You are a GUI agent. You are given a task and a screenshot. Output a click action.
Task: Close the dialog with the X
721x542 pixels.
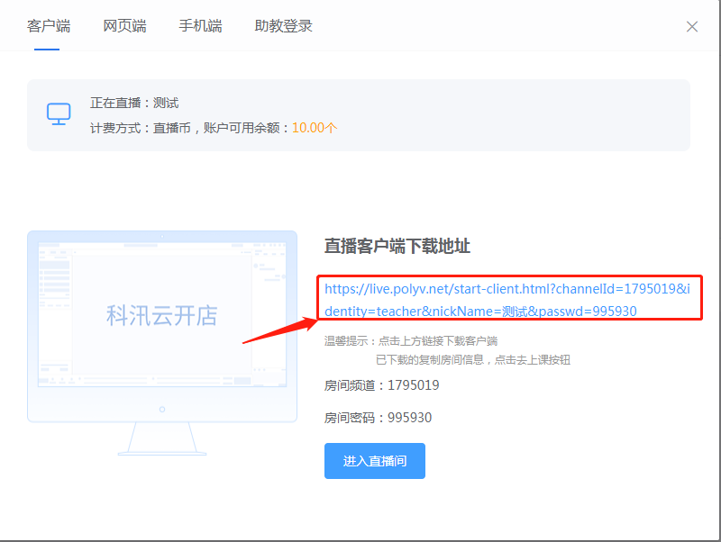691,26
